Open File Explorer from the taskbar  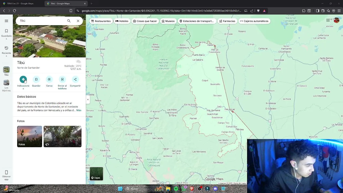(168, 189)
